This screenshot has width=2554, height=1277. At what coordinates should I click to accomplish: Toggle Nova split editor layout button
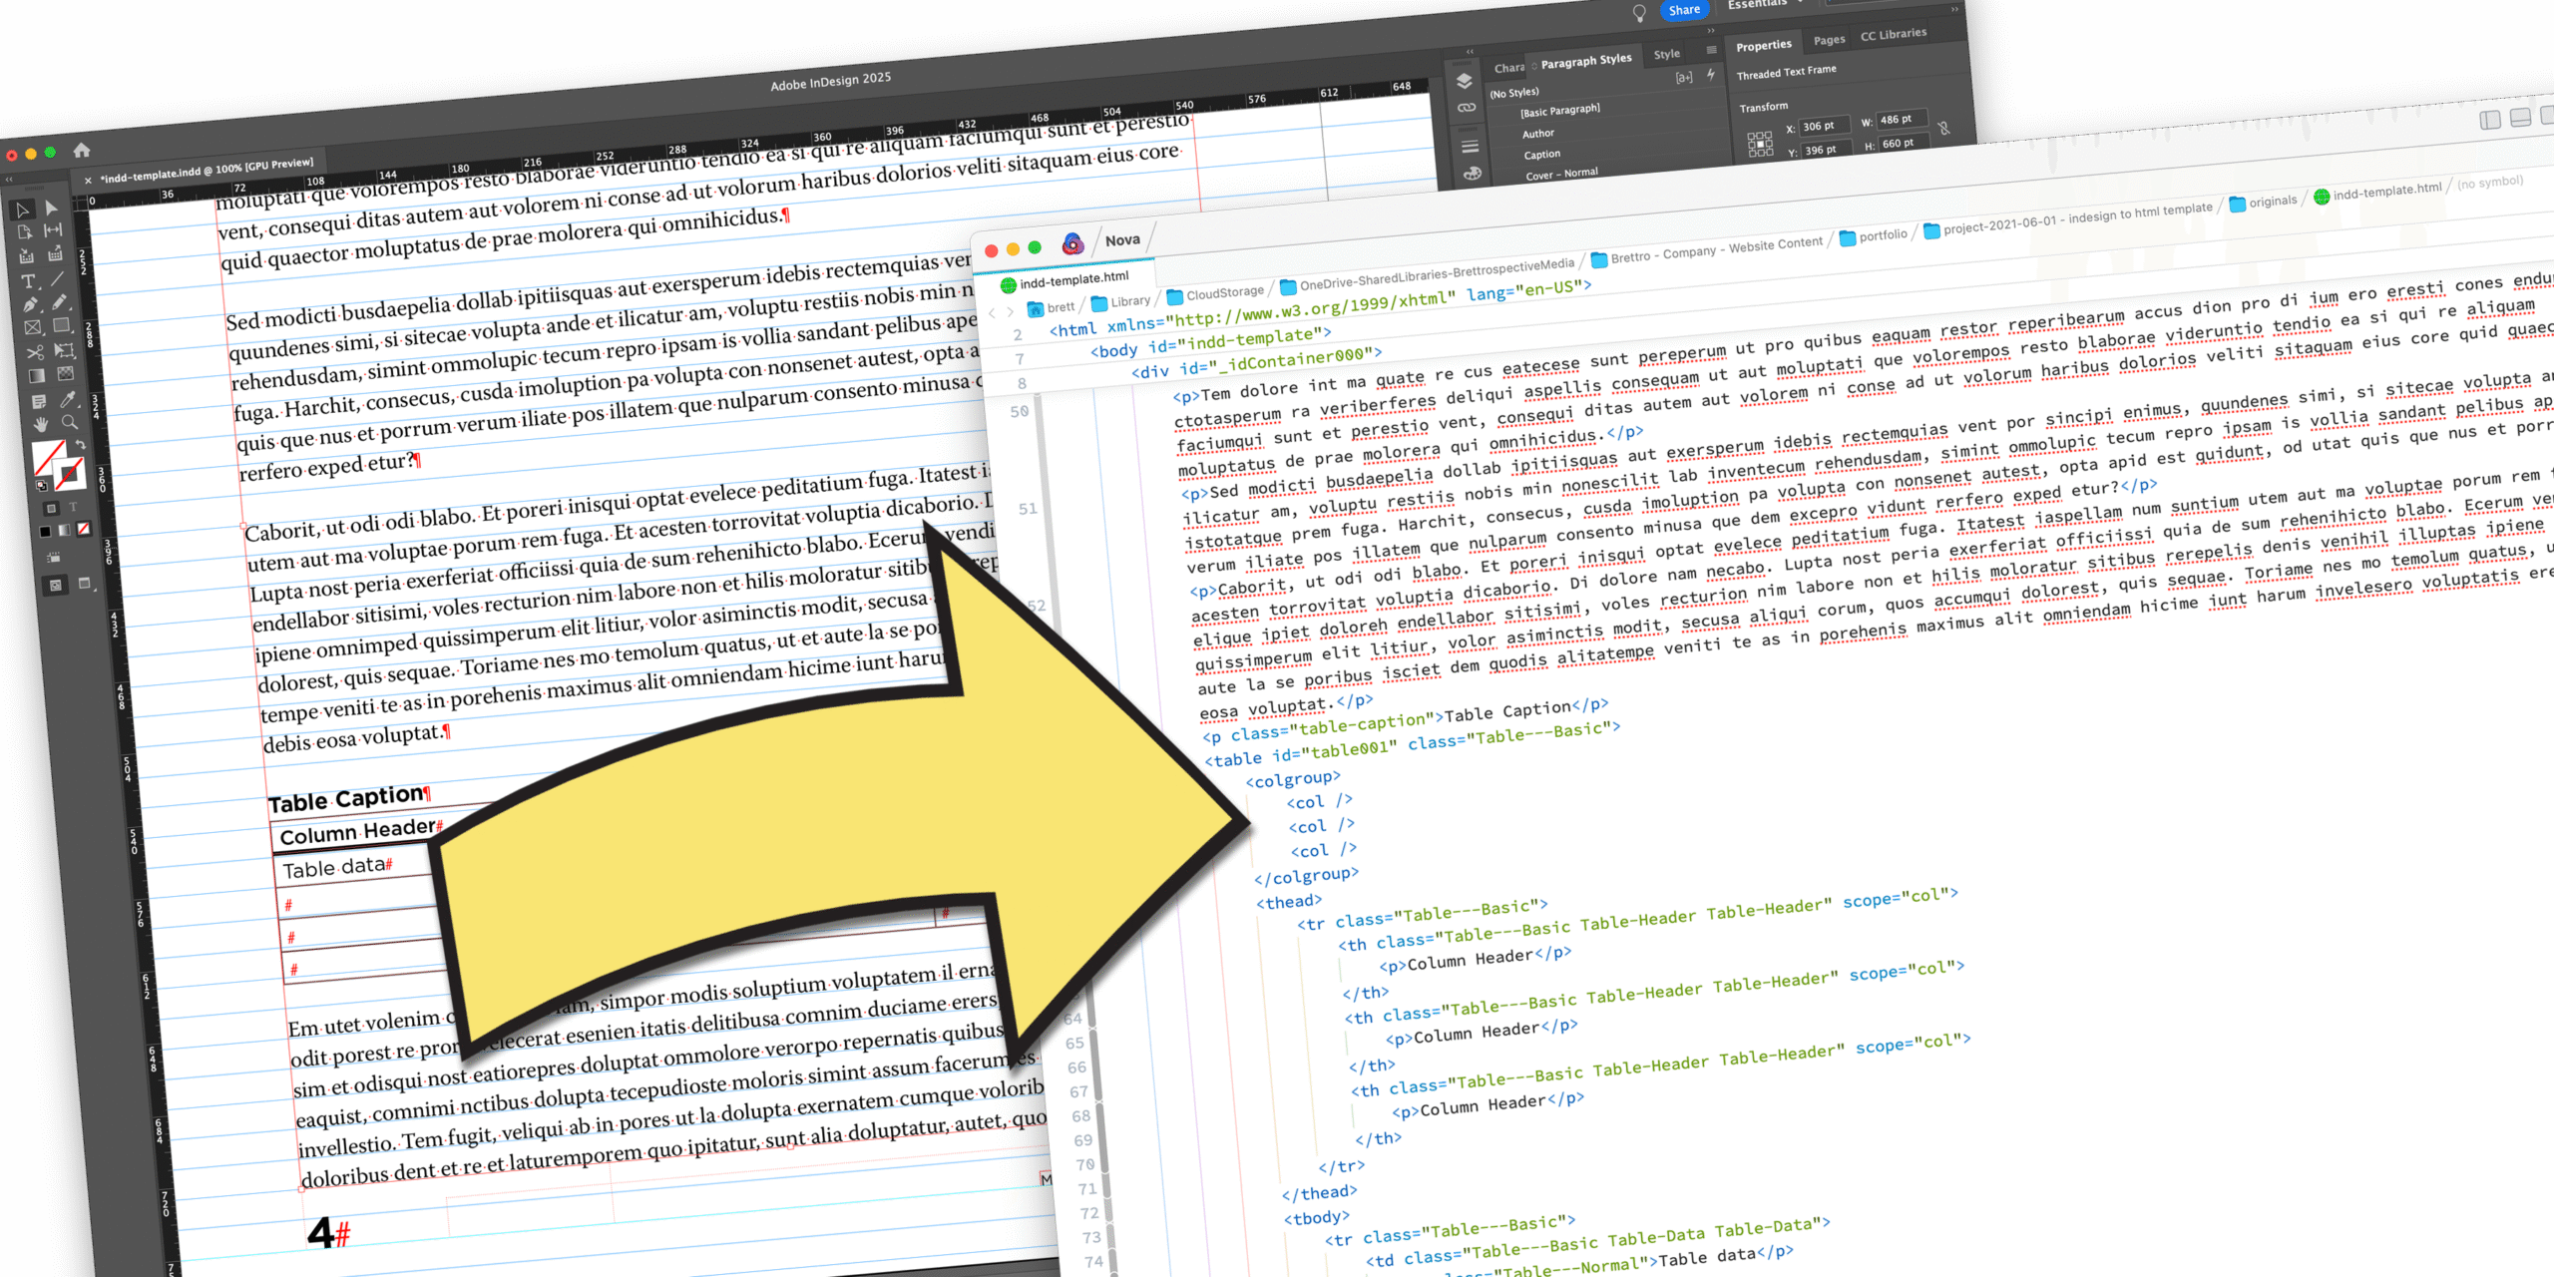(x=2521, y=118)
